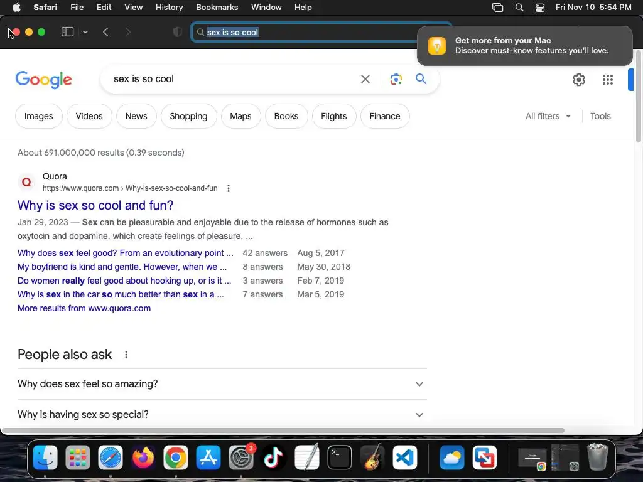This screenshot has width=643, height=482.
Task: Open Firefox from the Dock
Action: (x=143, y=458)
